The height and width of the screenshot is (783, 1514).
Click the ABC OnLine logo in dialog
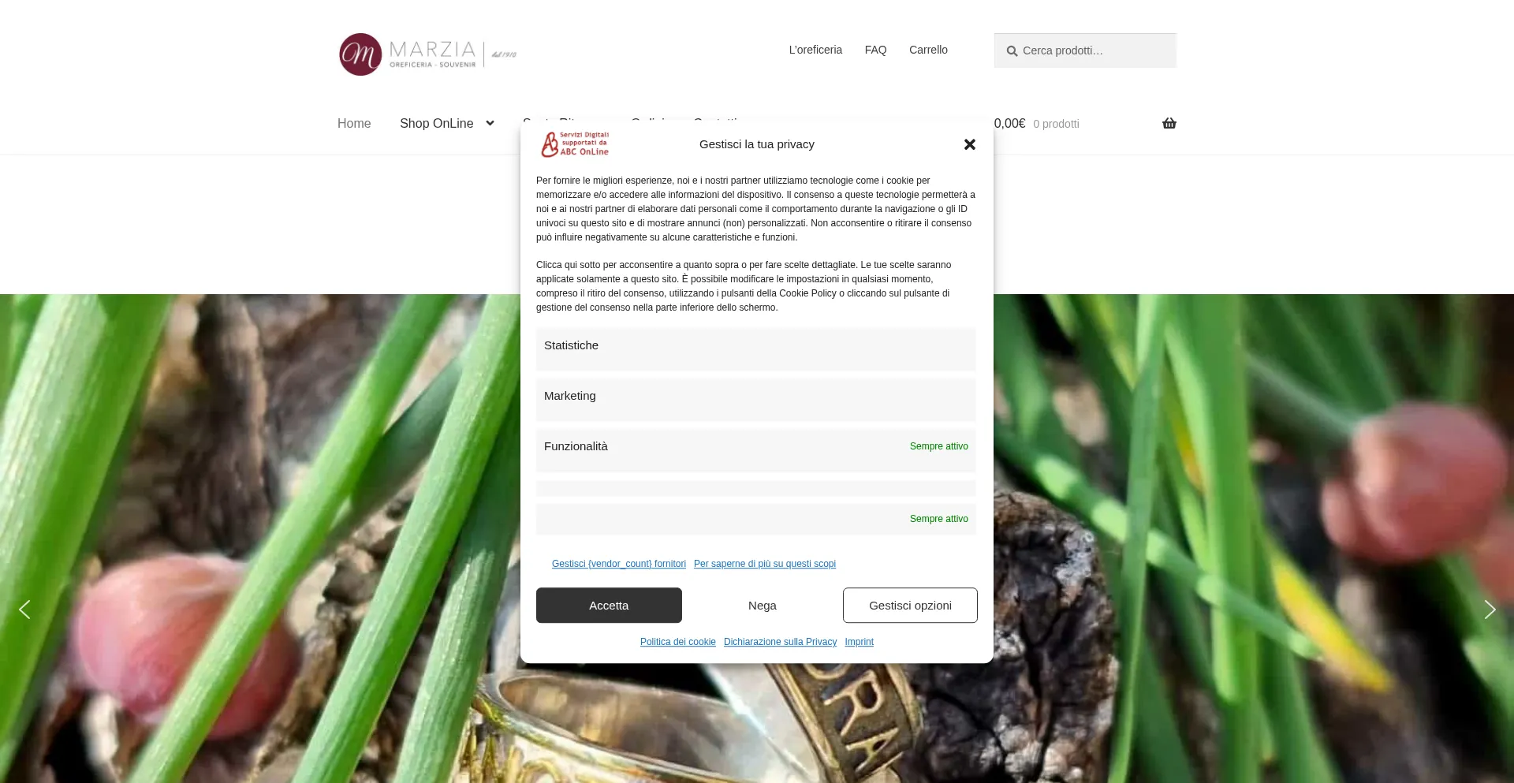pos(575,144)
